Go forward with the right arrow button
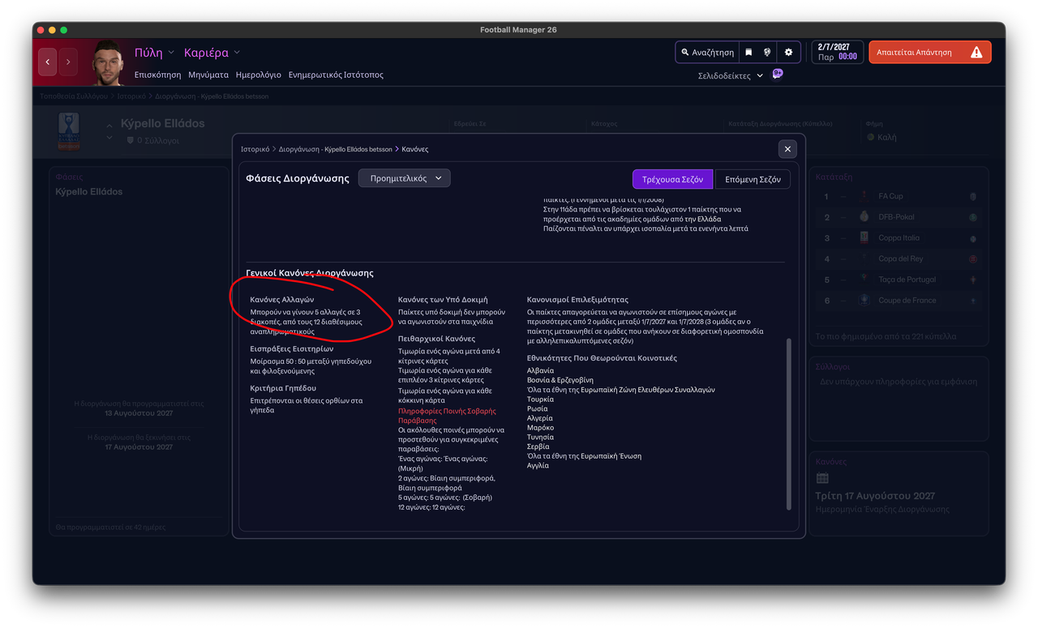1038x628 pixels. [x=68, y=62]
